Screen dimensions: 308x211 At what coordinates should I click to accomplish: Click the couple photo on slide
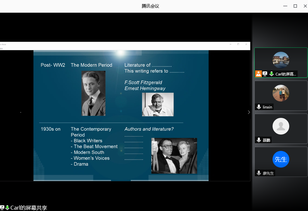[x=174, y=156]
